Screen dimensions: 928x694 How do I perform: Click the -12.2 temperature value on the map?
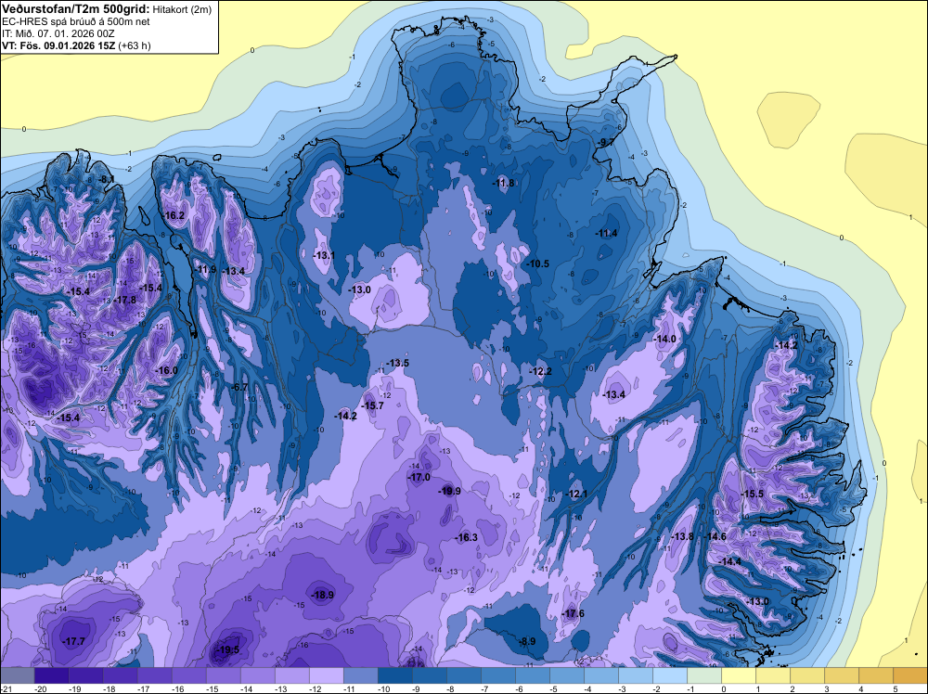pyautogui.click(x=540, y=371)
